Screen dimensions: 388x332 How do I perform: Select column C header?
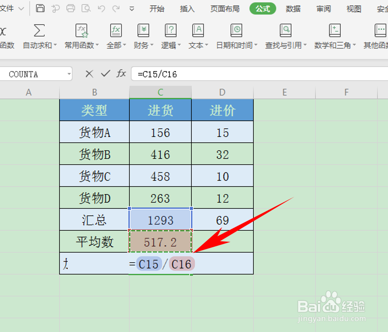(x=160, y=92)
